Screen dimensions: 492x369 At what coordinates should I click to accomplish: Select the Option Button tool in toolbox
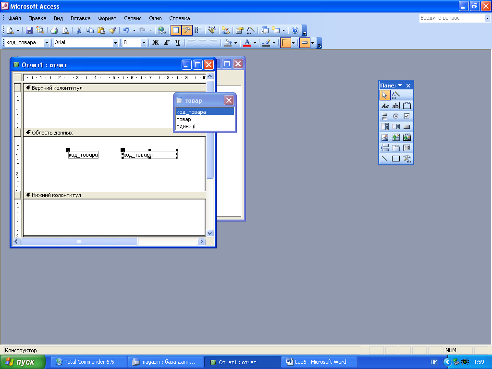pos(396,116)
